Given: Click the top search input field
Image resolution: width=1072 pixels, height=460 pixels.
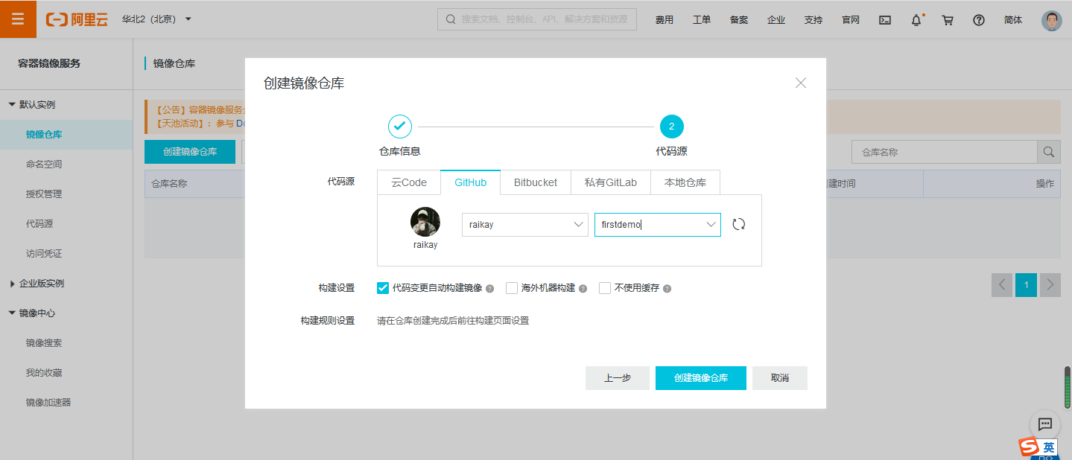Looking at the screenshot, I should pos(544,19).
